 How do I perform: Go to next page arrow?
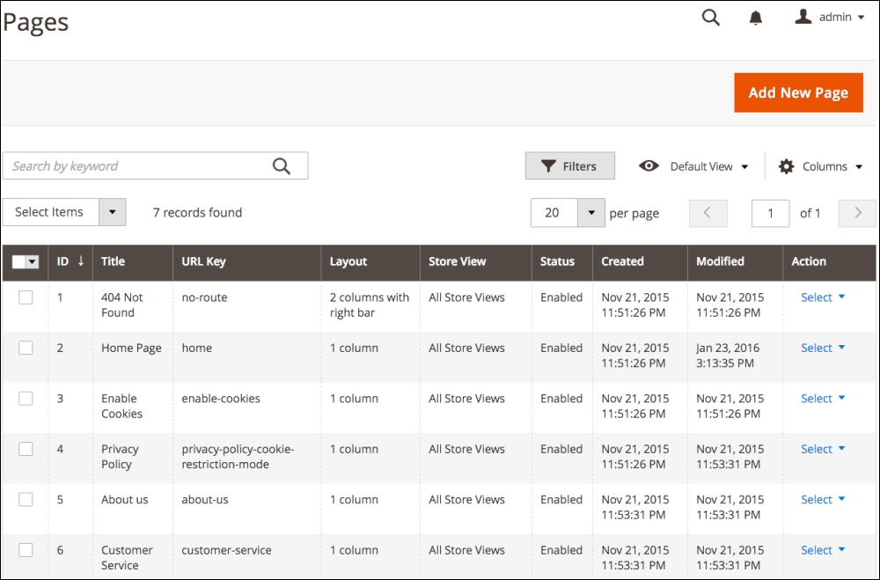[x=857, y=213]
